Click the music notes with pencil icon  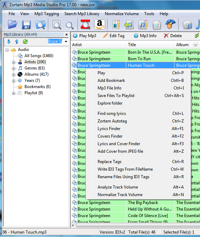click(143, 24)
